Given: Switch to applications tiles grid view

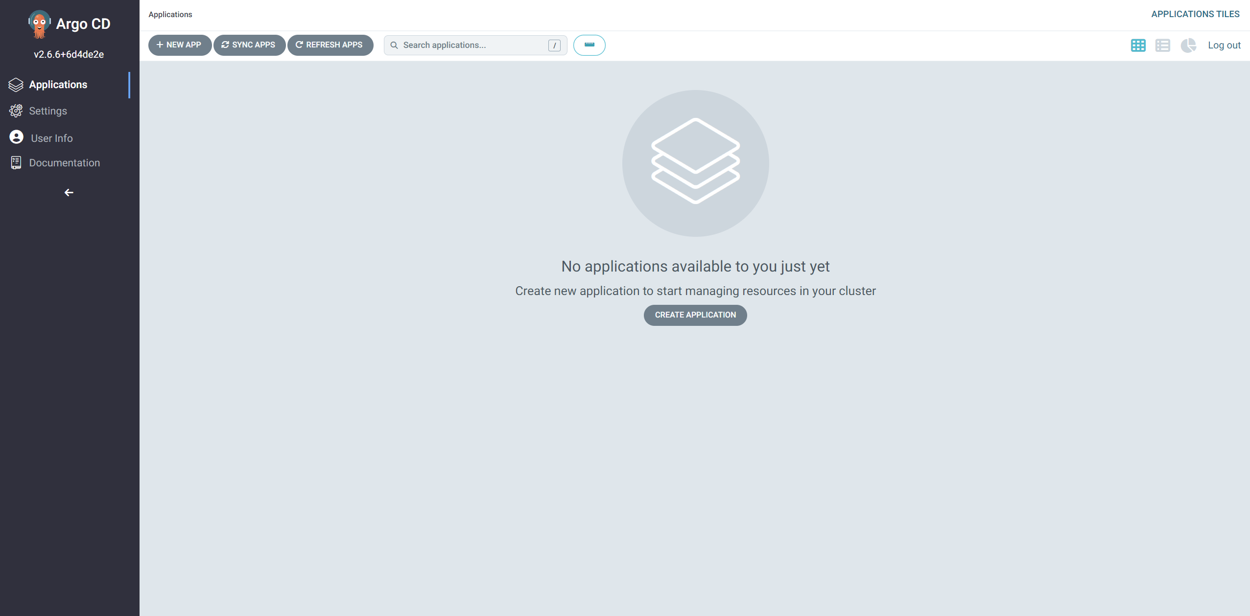Looking at the screenshot, I should [x=1138, y=46].
